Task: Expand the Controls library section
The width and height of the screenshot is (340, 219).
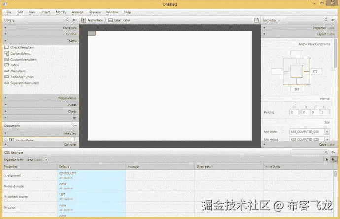Action: [41, 34]
